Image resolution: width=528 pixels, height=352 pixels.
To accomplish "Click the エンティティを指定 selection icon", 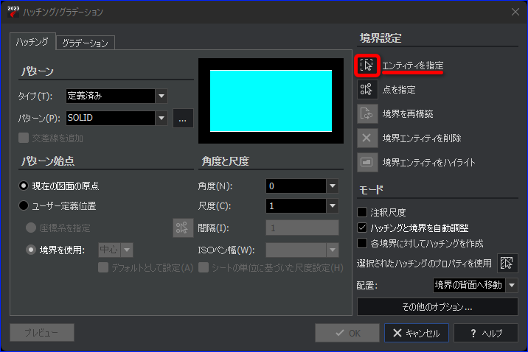I will [367, 66].
